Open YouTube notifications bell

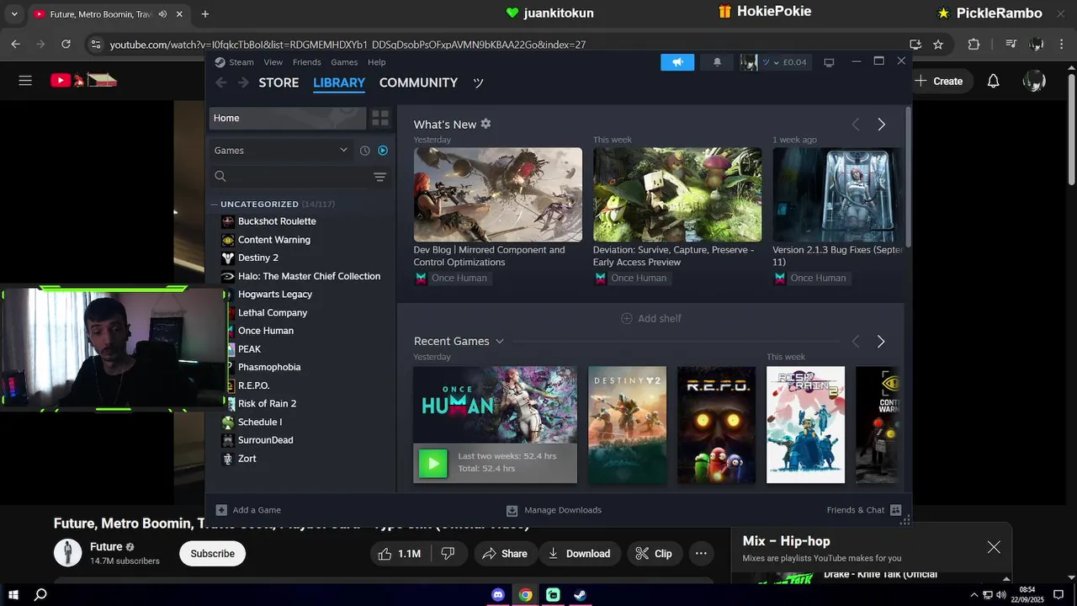pyautogui.click(x=993, y=81)
